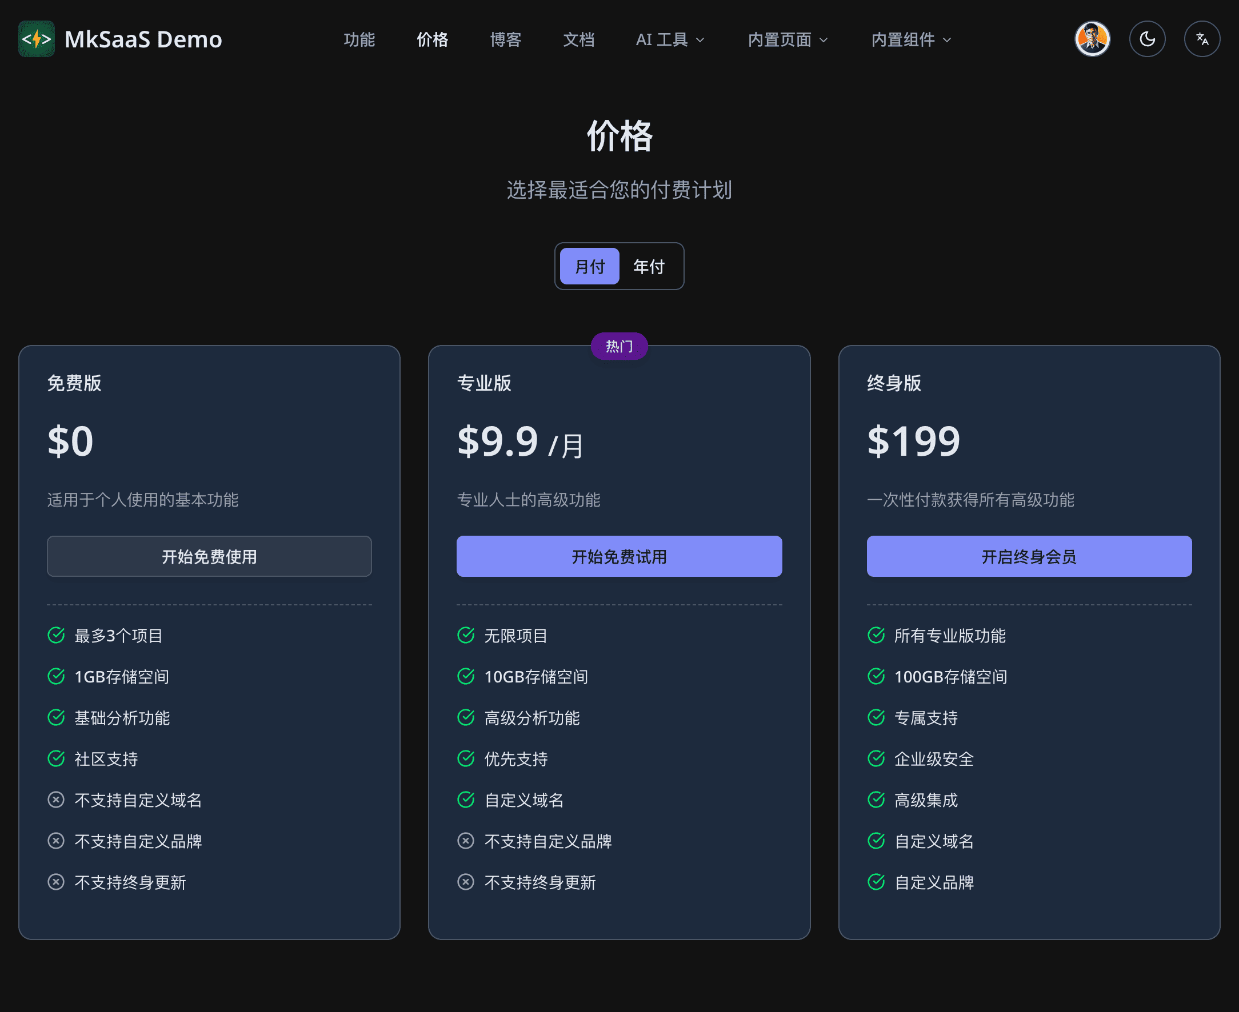Screen dimensions: 1239x1012
Task: Click the 热门 badge on Pro plan
Action: pyautogui.click(x=619, y=346)
